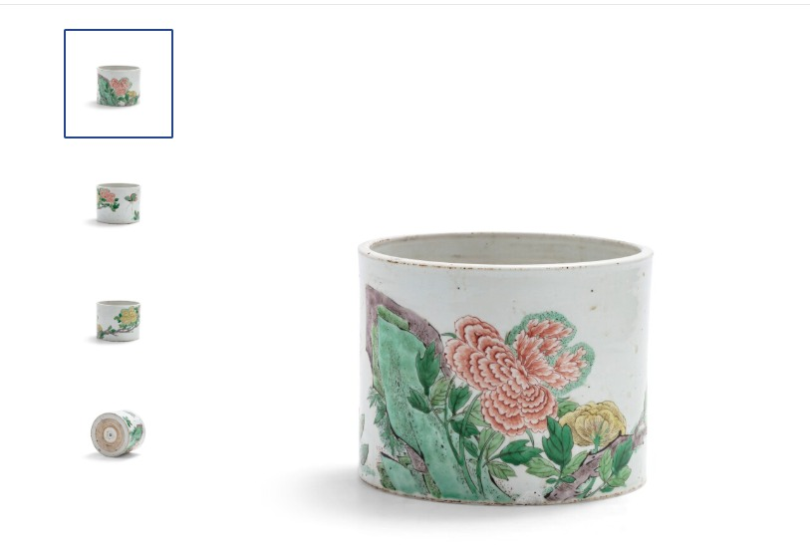
Task: Pick the thumbnail with pink flower at left
Action: (119, 203)
